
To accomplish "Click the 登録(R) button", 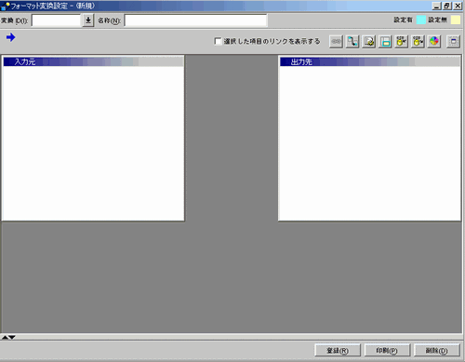I will [338, 351].
